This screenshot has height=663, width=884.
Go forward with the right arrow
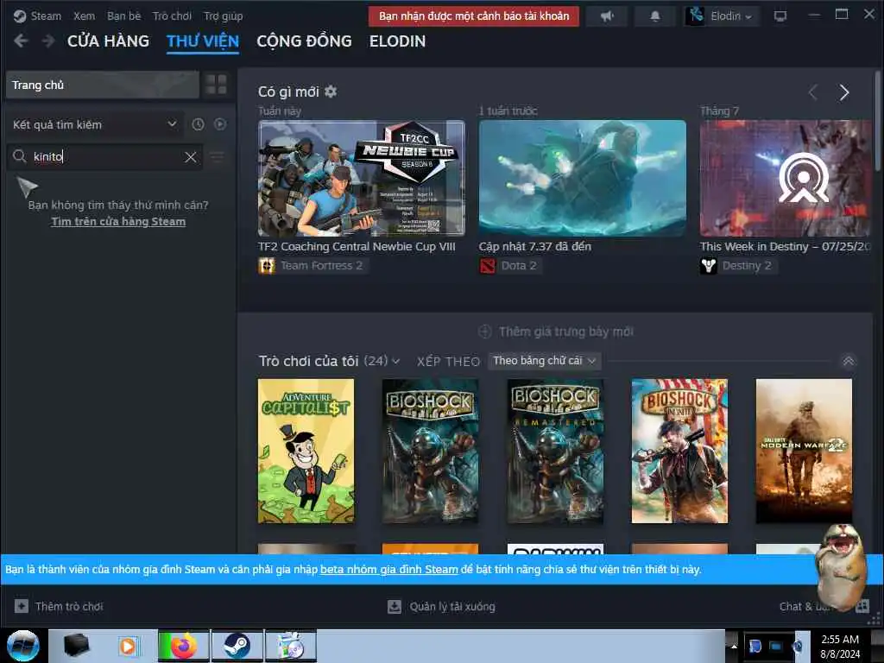[48, 41]
